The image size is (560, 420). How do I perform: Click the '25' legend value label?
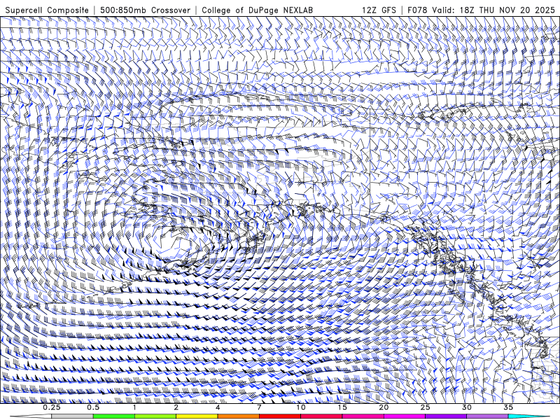pyautogui.click(x=425, y=407)
